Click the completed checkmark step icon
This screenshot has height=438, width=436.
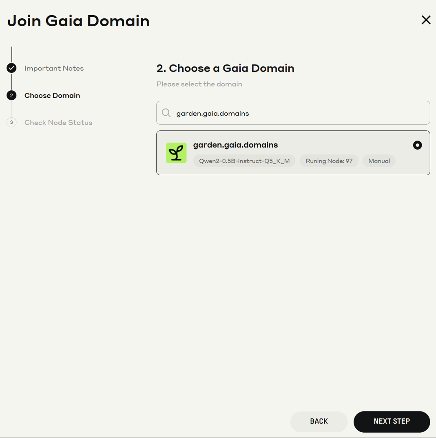[11, 68]
